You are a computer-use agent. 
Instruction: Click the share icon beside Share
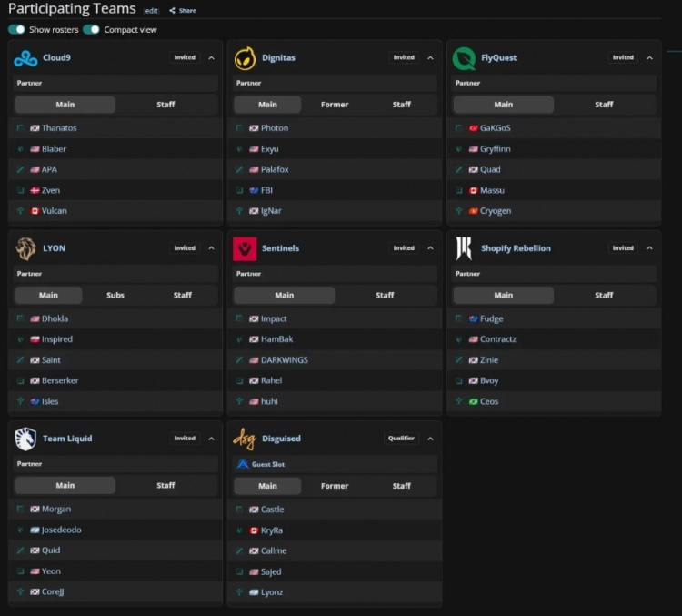172,10
